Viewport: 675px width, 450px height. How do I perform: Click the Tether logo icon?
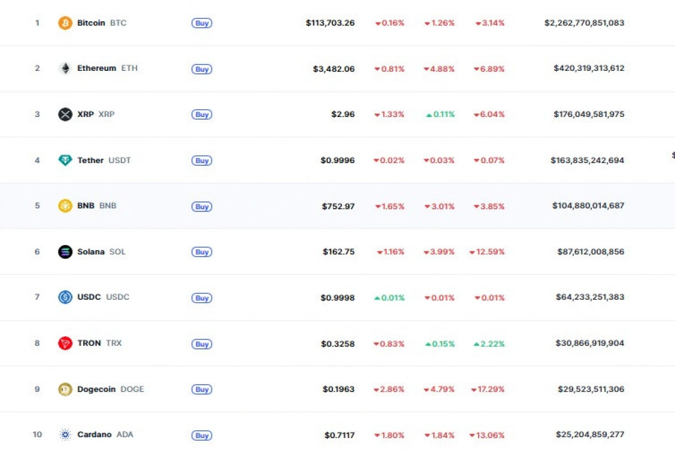pyautogui.click(x=65, y=160)
